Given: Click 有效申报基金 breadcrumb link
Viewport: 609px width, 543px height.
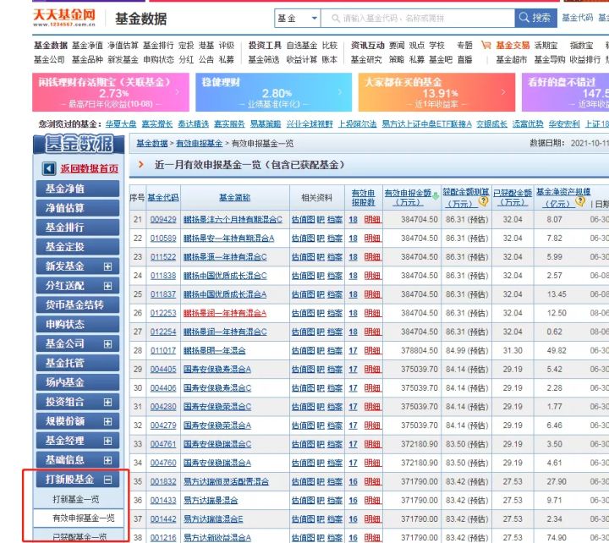Looking at the screenshot, I should [x=200, y=143].
